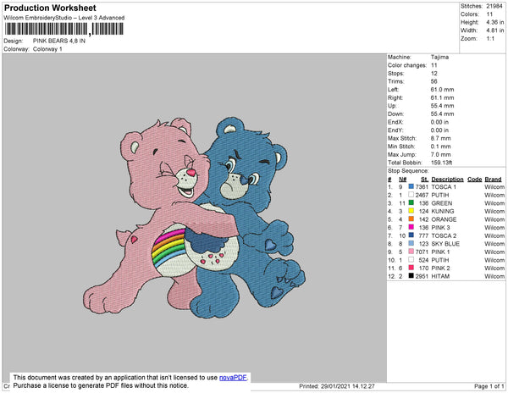Click the white PUTIH swatch in row 10

click(x=411, y=259)
